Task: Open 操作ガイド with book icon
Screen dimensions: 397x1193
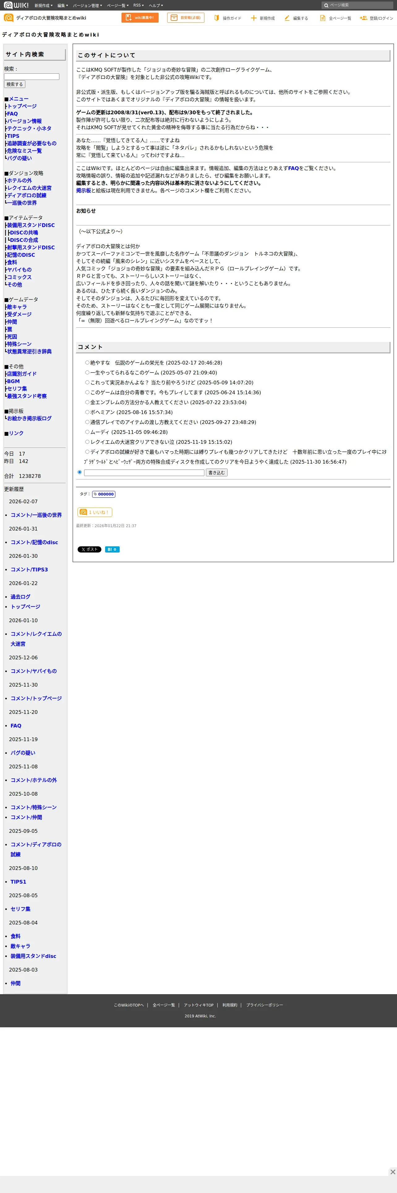Action: (228, 18)
